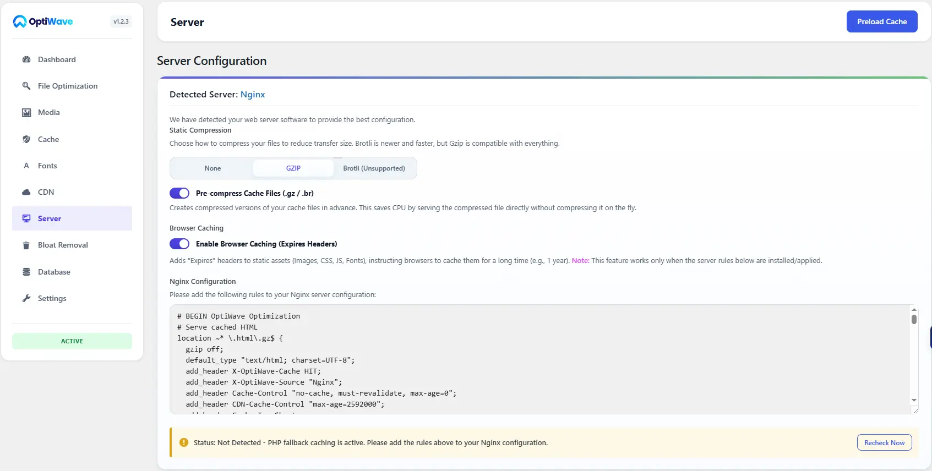
Task: Select GZIP compression option
Action: coord(293,168)
